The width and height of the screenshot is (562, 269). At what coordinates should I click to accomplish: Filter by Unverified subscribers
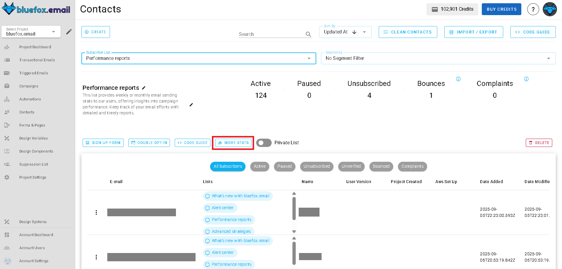(x=351, y=166)
